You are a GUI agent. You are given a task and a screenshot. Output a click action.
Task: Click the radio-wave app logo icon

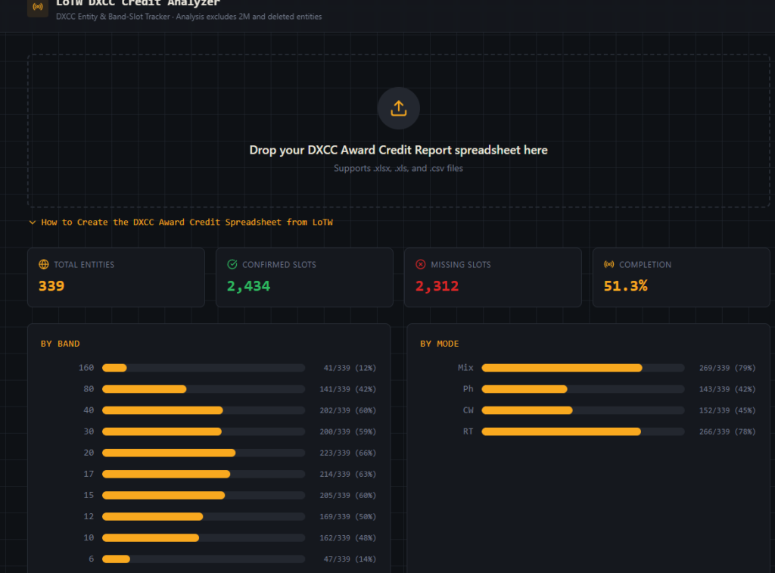click(38, 8)
